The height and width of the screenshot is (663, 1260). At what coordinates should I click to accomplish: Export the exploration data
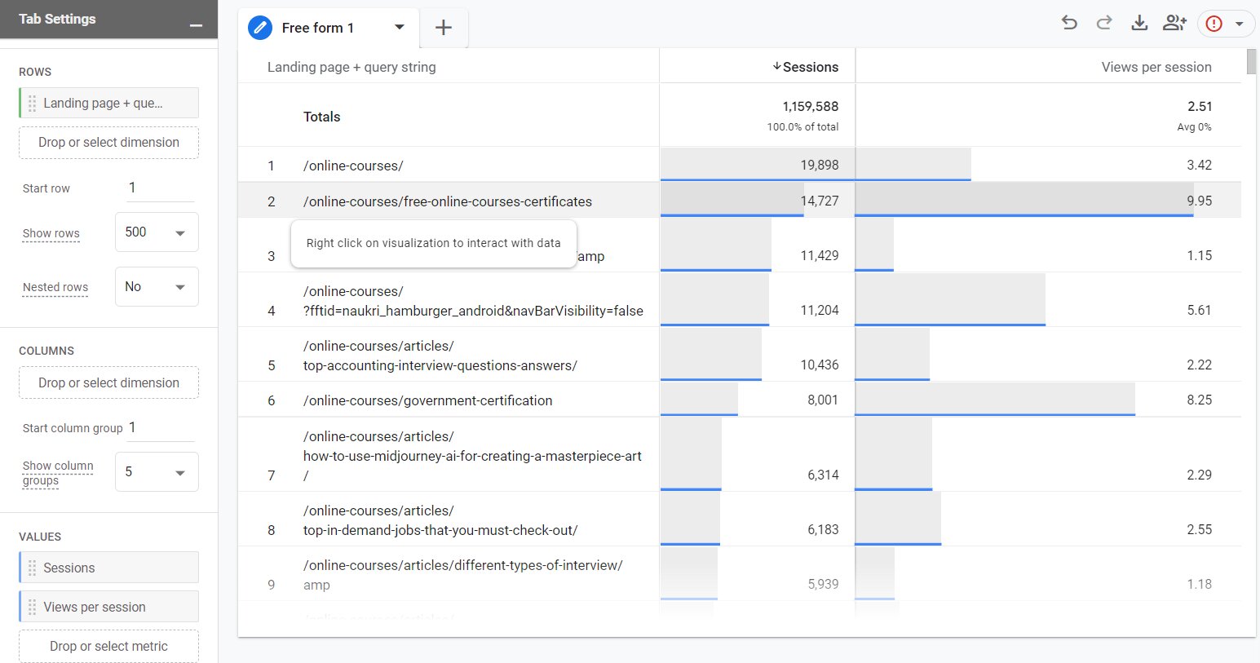pyautogui.click(x=1138, y=24)
